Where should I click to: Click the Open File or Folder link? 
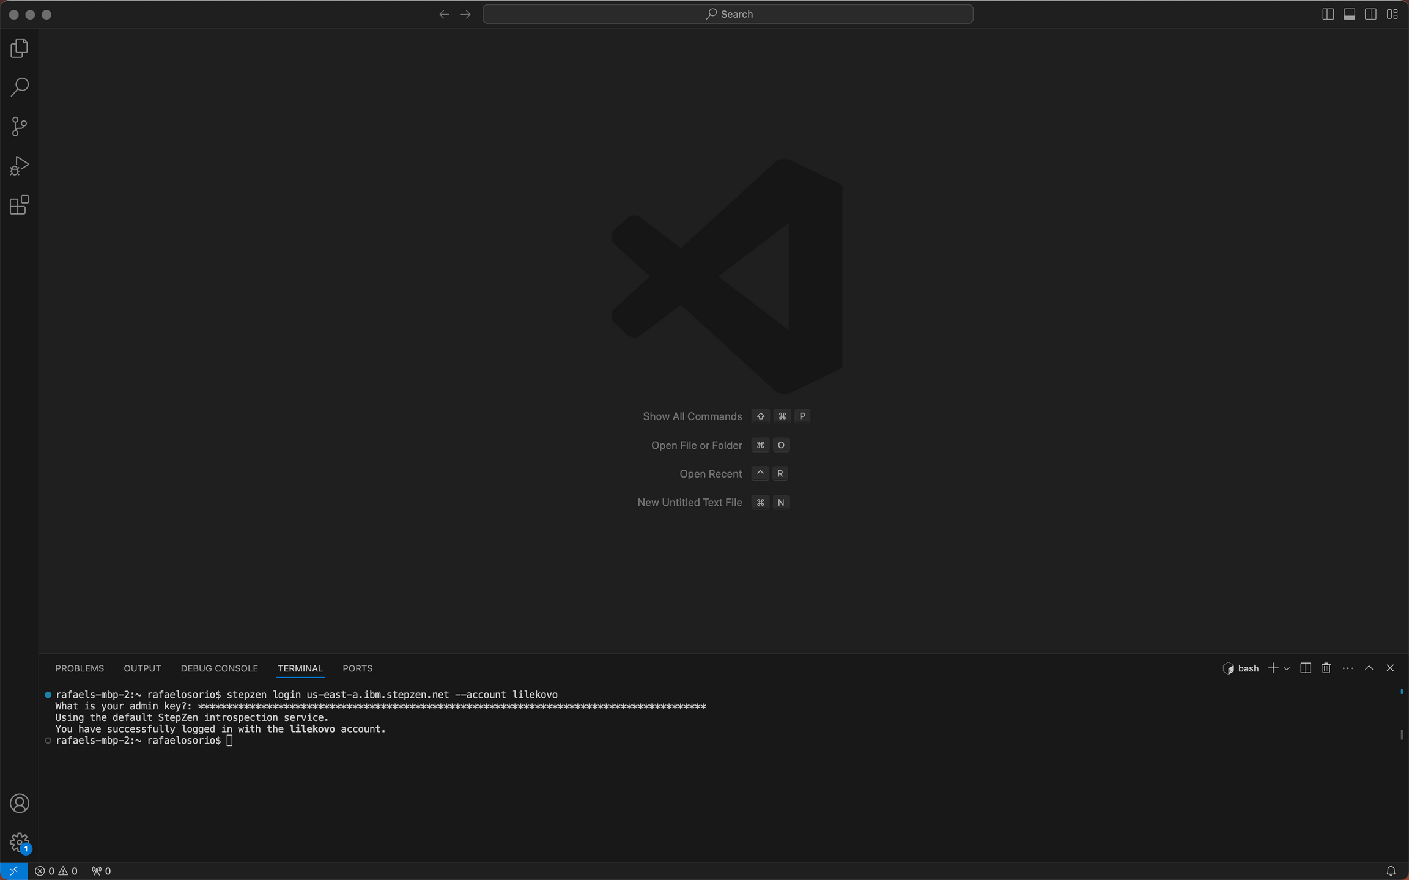coord(696,445)
